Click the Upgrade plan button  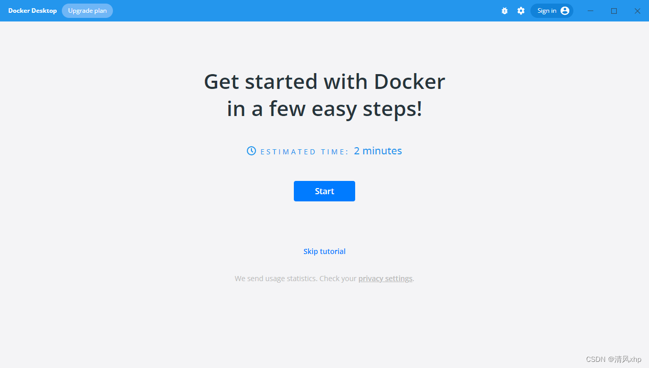tap(87, 11)
